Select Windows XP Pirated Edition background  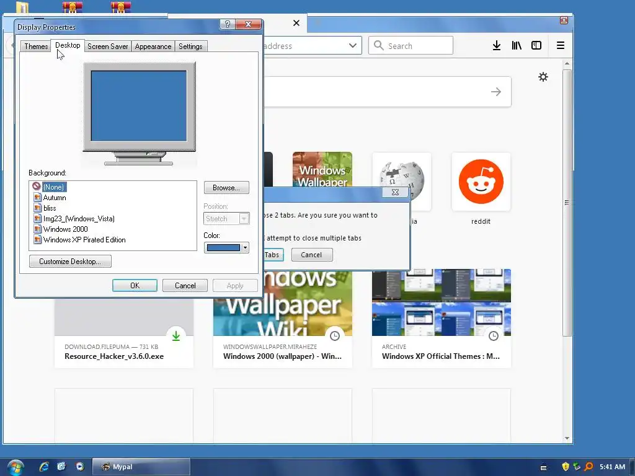click(x=84, y=240)
